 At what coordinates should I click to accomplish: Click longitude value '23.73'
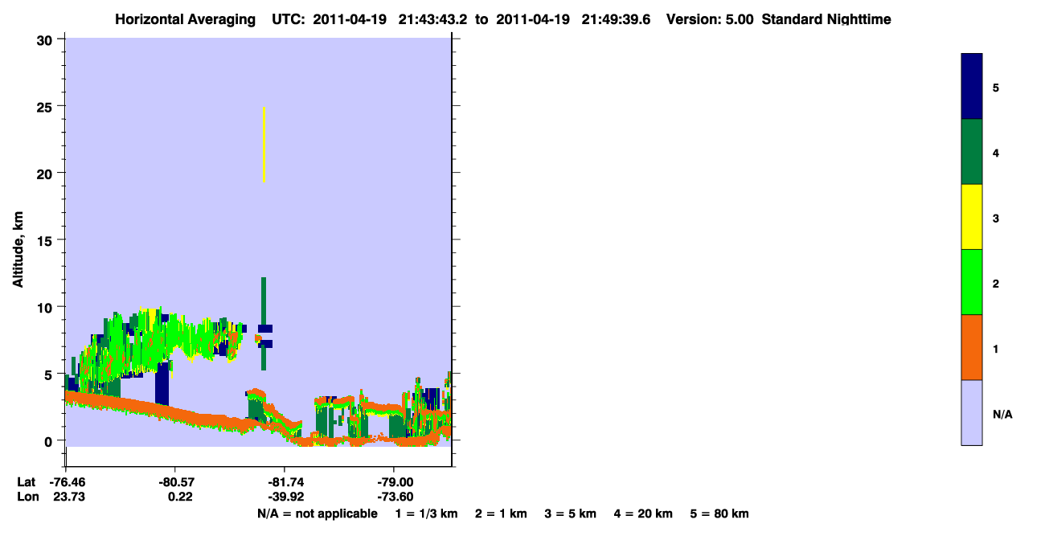pyautogui.click(x=69, y=497)
